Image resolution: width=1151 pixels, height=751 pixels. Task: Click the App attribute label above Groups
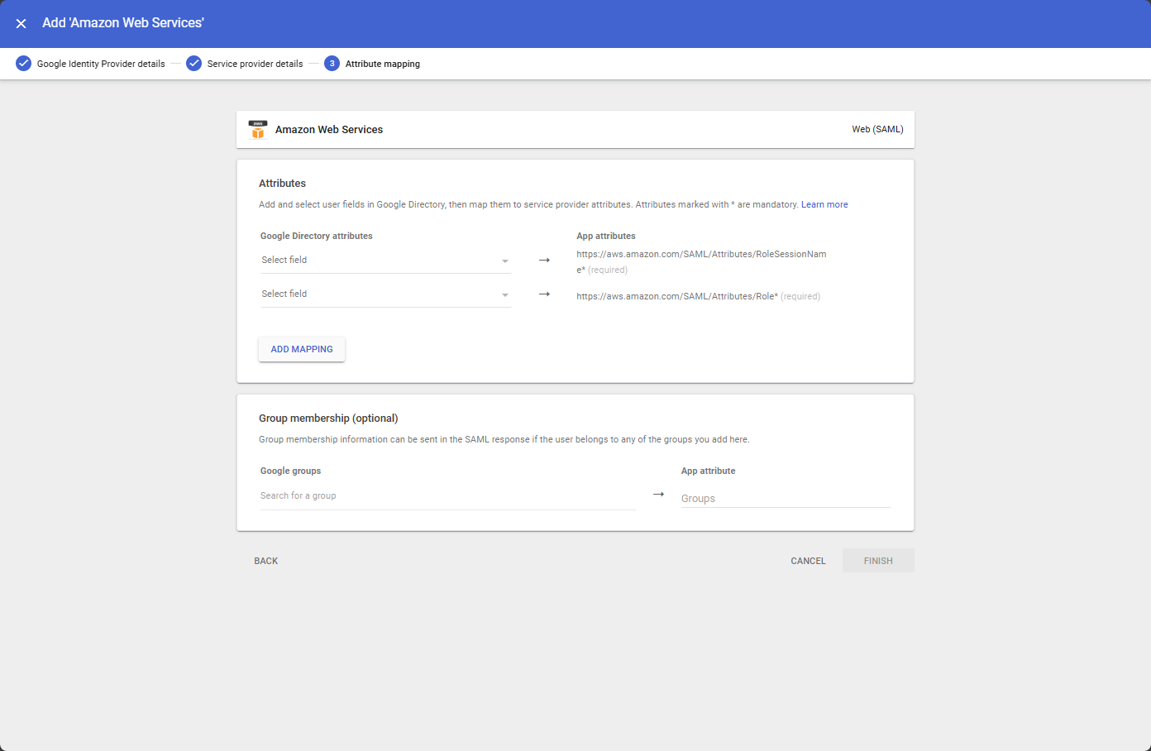[x=708, y=471]
